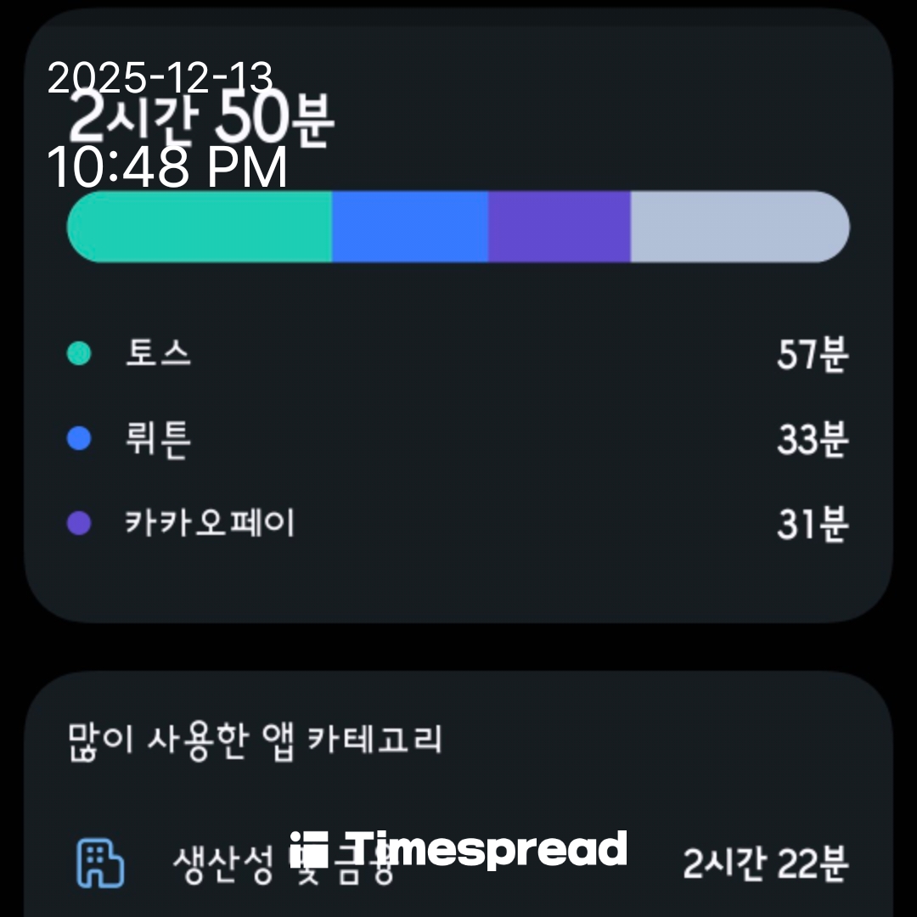Click the 2시간 22분 category duration

(x=765, y=864)
